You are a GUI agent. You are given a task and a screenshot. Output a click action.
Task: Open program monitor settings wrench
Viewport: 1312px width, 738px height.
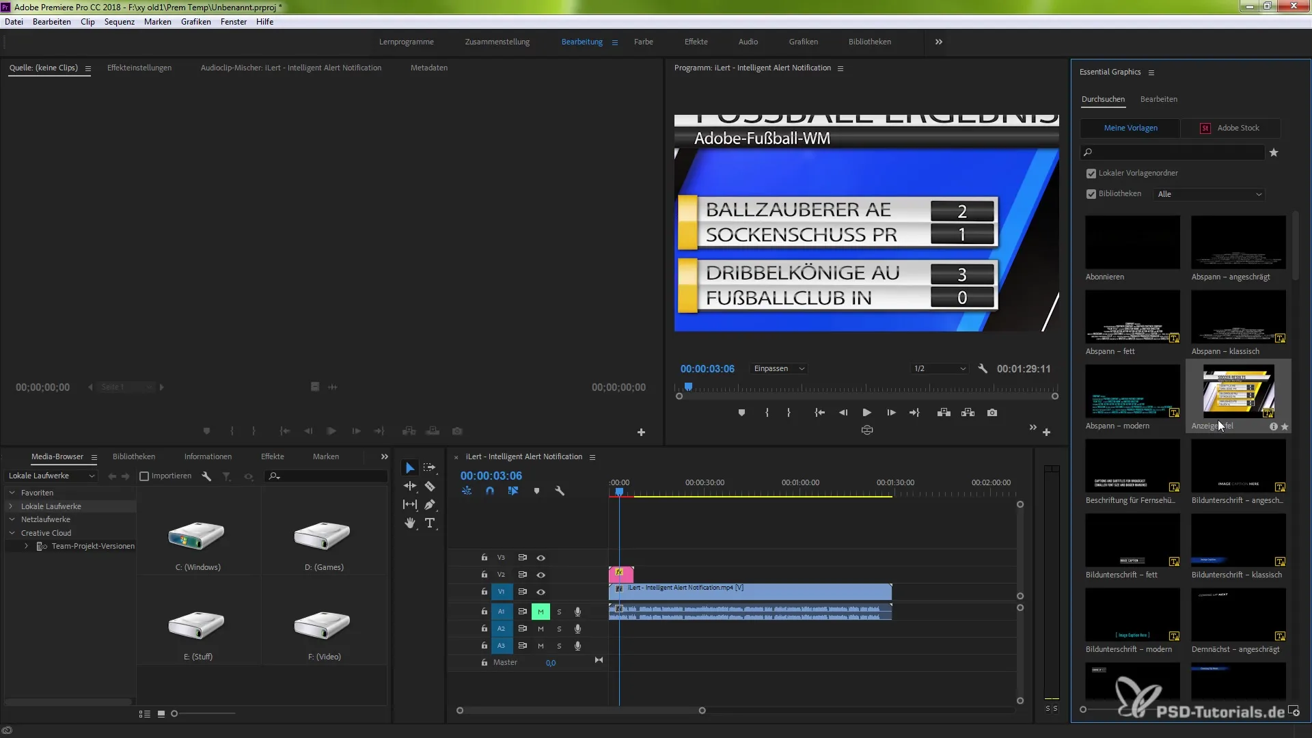(x=983, y=368)
